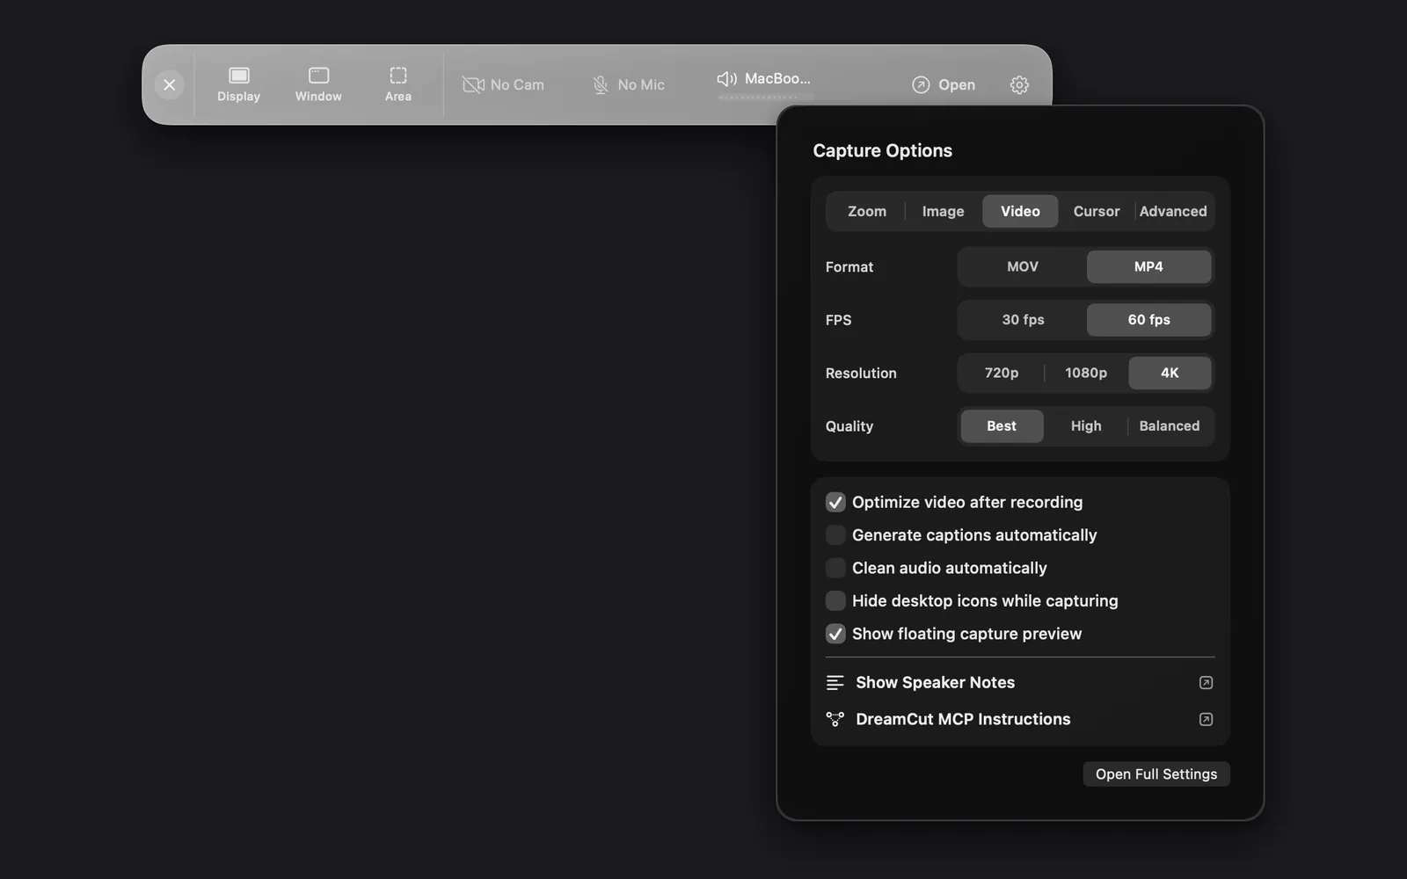Select Window capture mode icon
Screen dimensions: 1407x879
(318, 76)
